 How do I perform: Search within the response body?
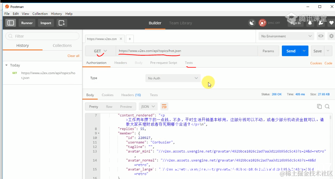click(x=327, y=106)
